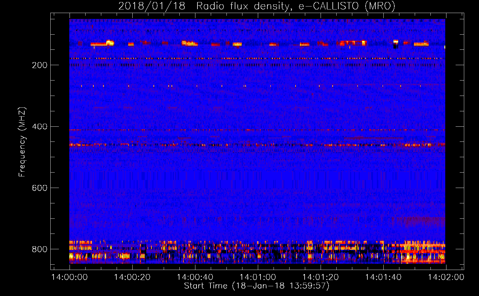Click the 14:00:20 time tick label
Viewport: 479px width, 296px height.
(132, 277)
